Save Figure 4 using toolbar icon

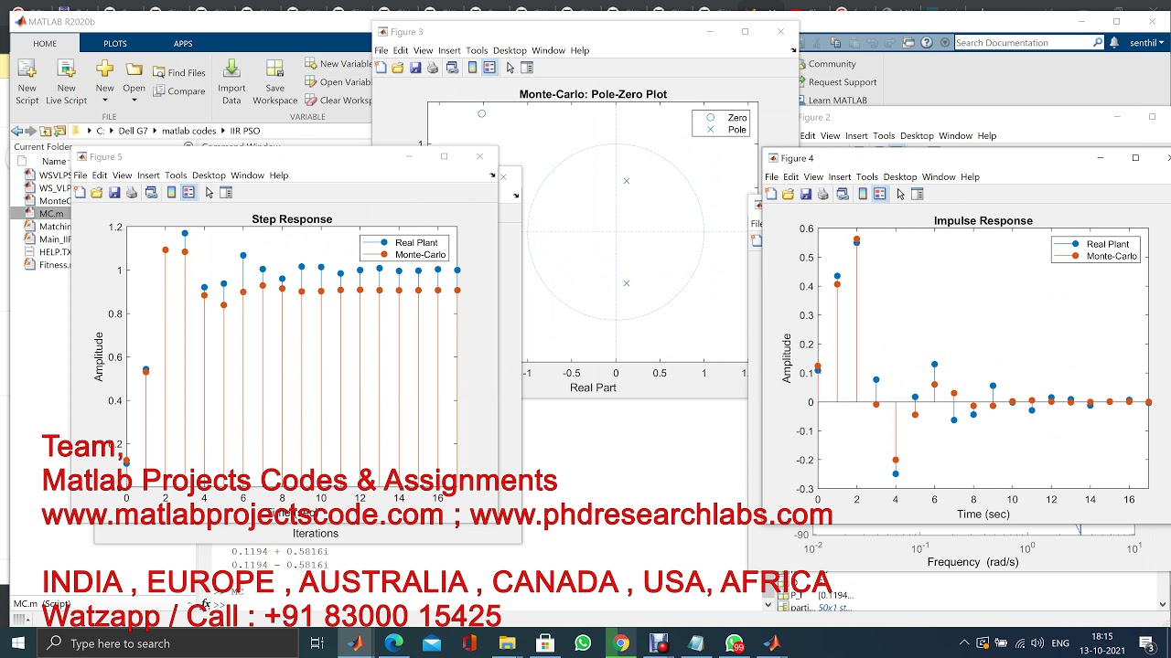point(806,195)
